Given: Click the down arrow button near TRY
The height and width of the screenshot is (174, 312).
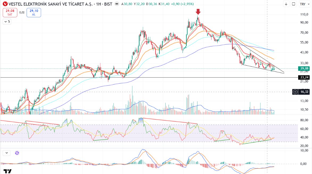Looking at the screenshot, I should 286,4.
